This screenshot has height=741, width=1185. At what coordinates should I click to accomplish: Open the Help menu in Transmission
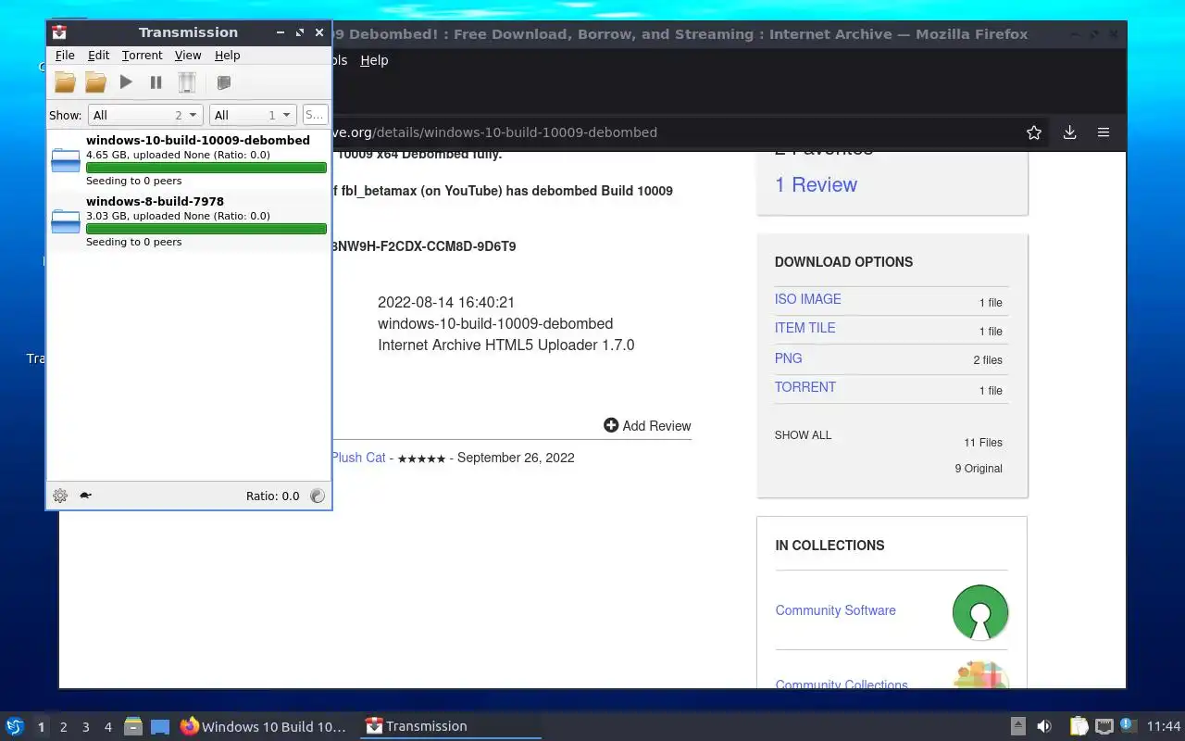point(227,56)
